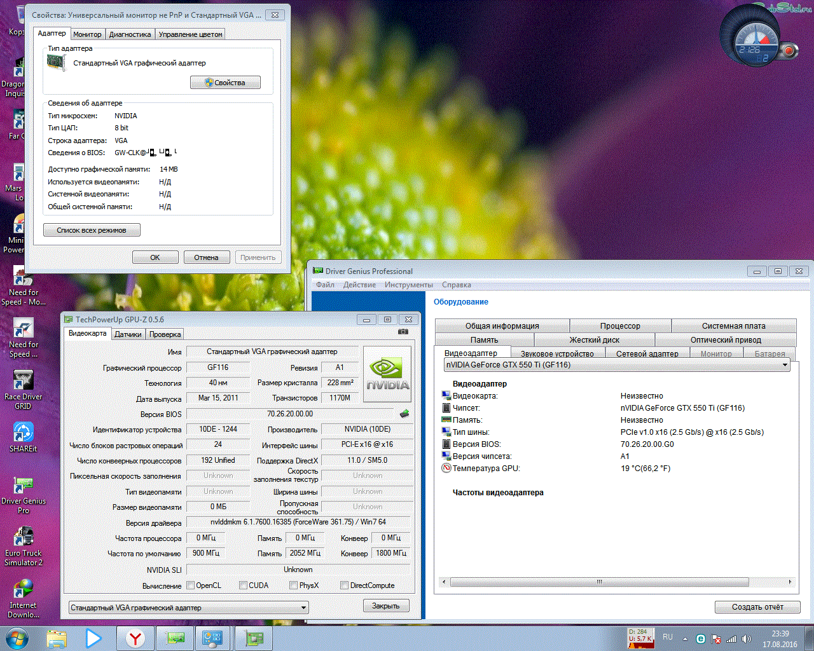814x651 pixels.
Task: Open Need for Speed - Mo... shortcut
Action: tap(23, 286)
